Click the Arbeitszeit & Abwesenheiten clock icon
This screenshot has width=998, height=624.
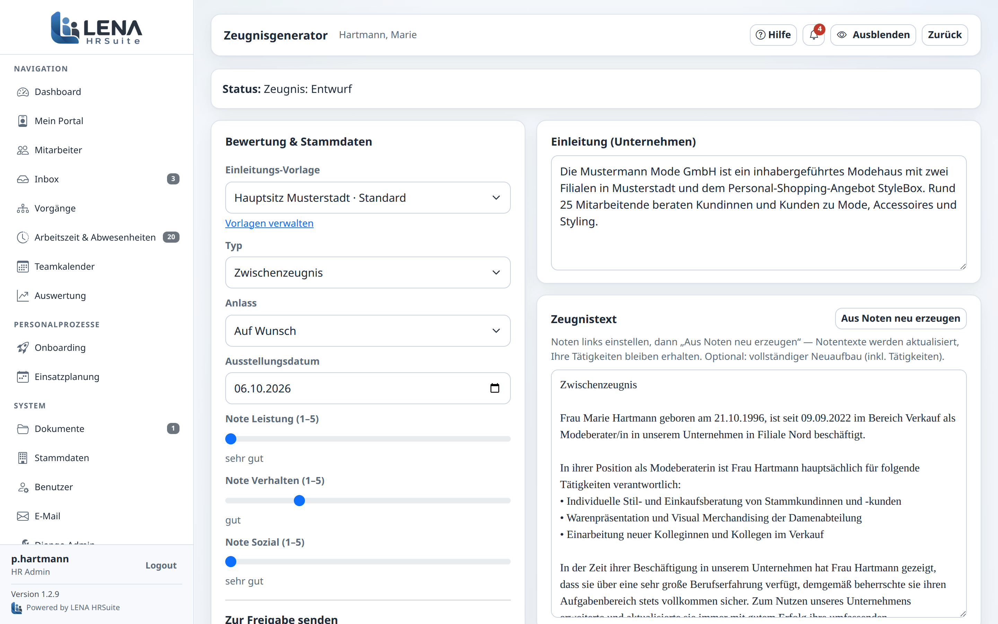click(x=23, y=237)
